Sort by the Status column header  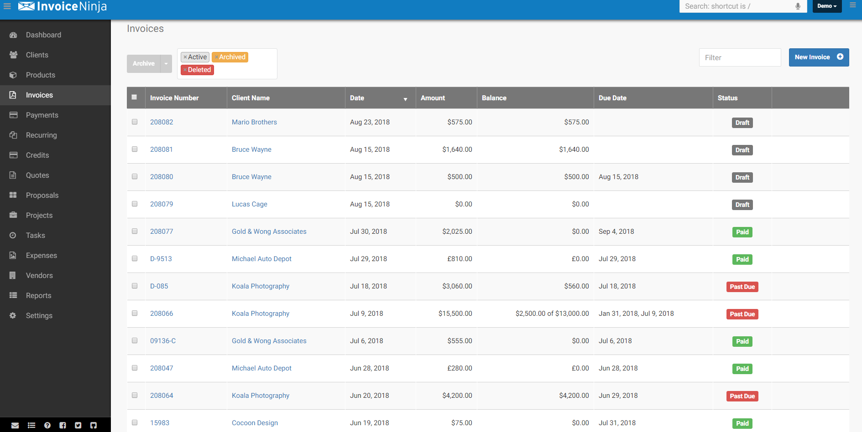click(742, 98)
